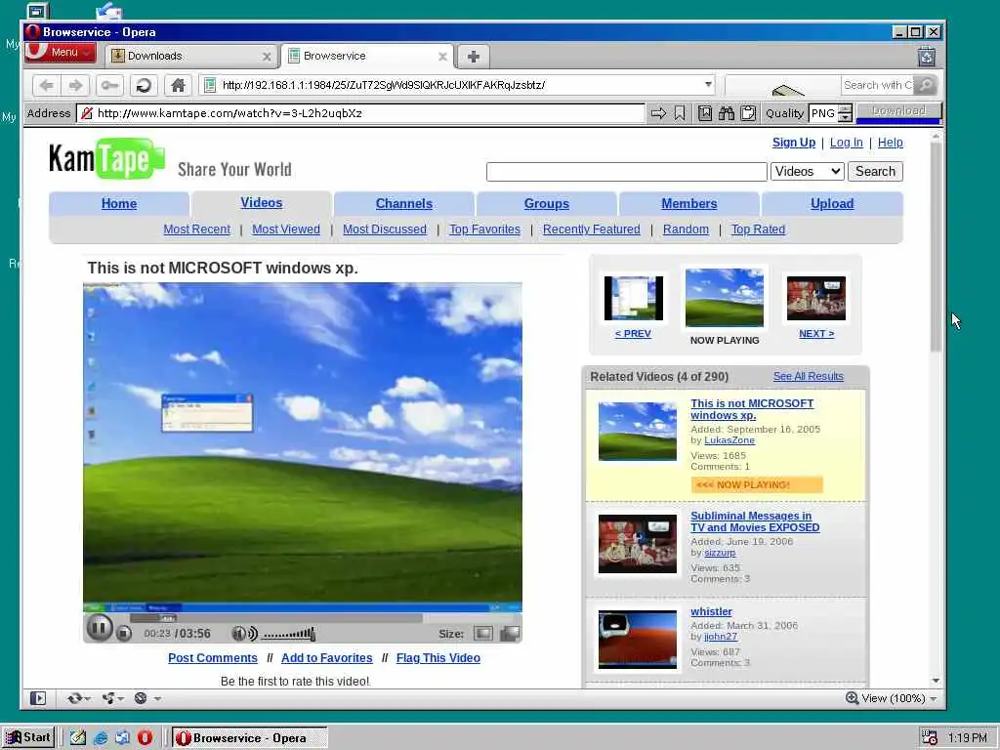Click the clipboard icon in Browservice bar
This screenshot has height=750, width=1000.
tap(748, 113)
